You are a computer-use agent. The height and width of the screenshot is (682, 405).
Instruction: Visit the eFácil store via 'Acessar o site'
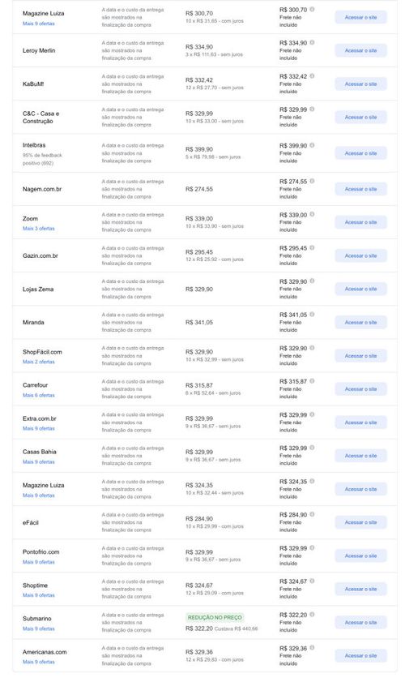tap(360, 522)
